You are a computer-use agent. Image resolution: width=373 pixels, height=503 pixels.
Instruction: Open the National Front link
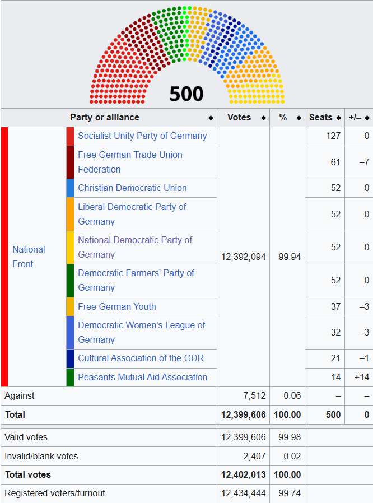(x=29, y=257)
